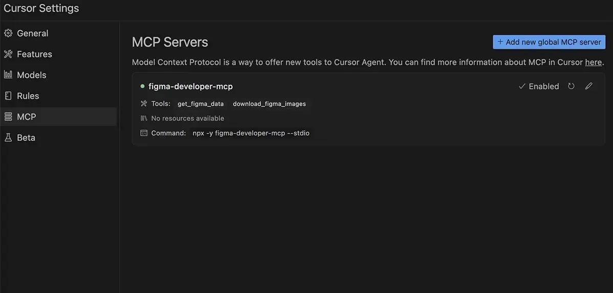Add new global MCP server
This screenshot has width=613, height=293.
pos(549,42)
